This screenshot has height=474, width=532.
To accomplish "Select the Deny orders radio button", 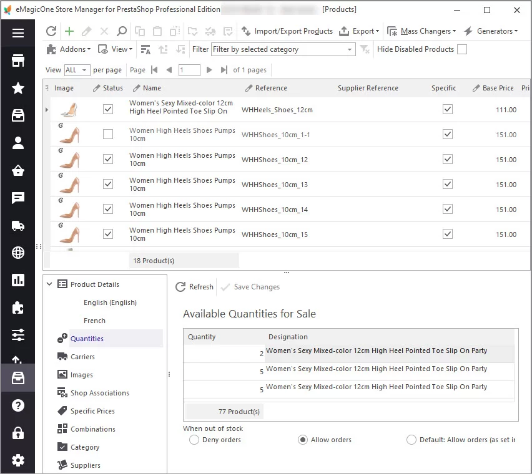I will (194, 440).
